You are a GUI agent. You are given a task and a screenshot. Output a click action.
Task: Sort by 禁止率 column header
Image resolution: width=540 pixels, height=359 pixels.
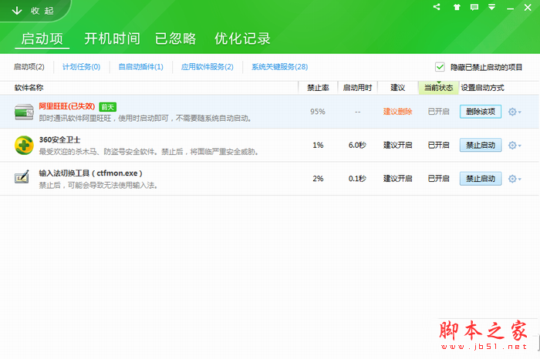pyautogui.click(x=318, y=88)
